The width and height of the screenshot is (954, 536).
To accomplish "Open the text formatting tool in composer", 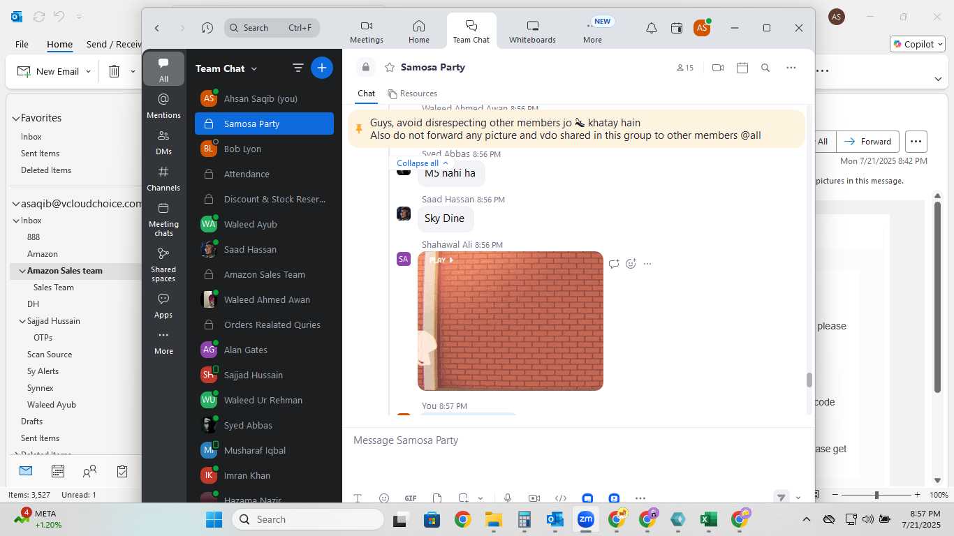I will (358, 498).
